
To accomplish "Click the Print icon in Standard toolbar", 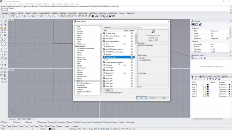I will click(97, 16).
